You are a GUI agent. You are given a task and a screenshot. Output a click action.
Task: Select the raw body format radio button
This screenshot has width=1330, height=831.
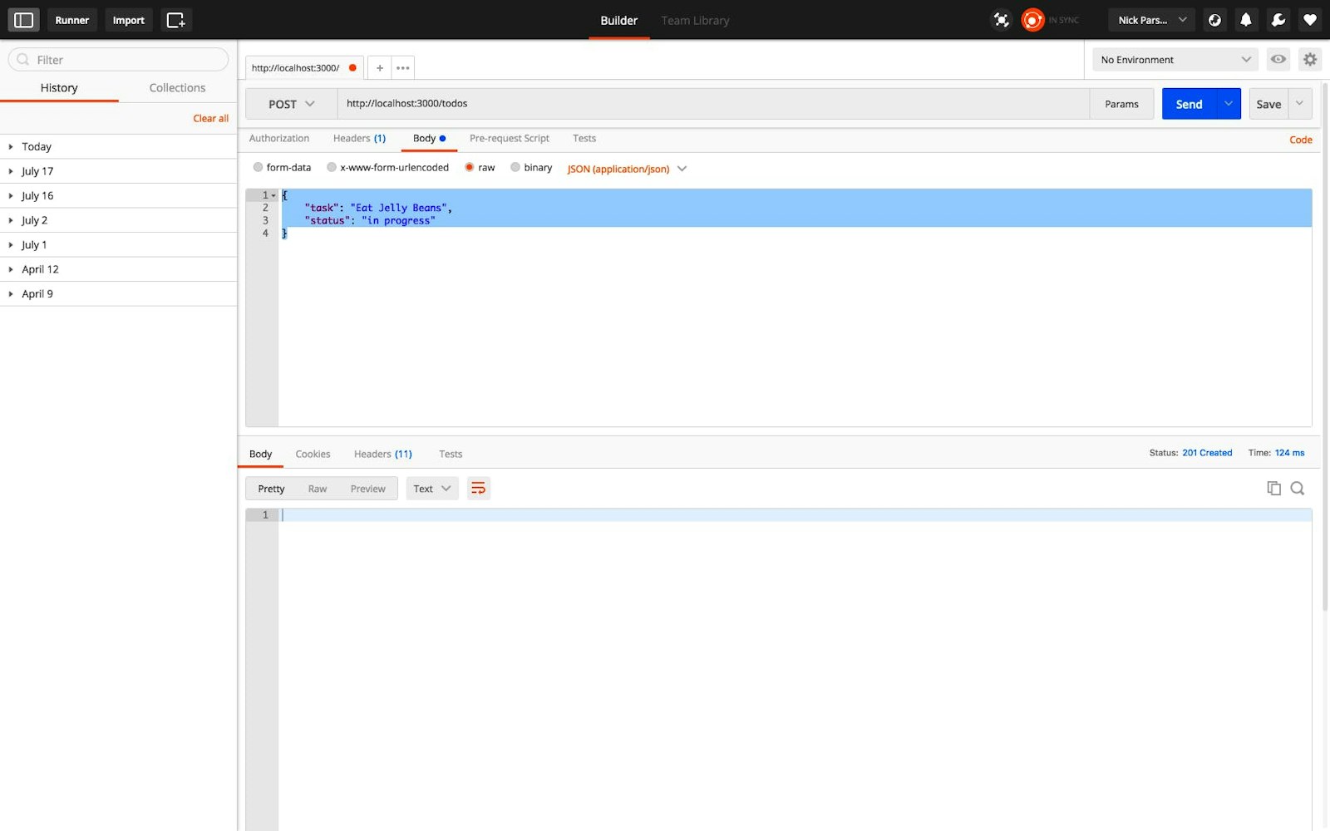click(x=470, y=167)
